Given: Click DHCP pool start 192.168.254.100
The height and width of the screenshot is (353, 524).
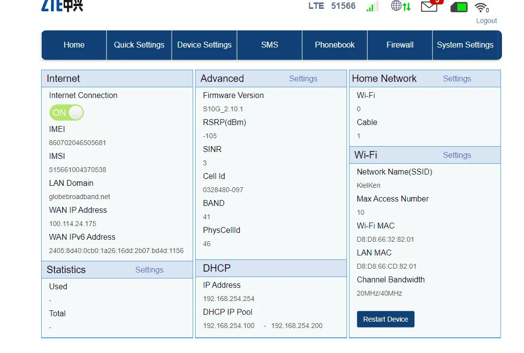Looking at the screenshot, I should (x=228, y=326).
